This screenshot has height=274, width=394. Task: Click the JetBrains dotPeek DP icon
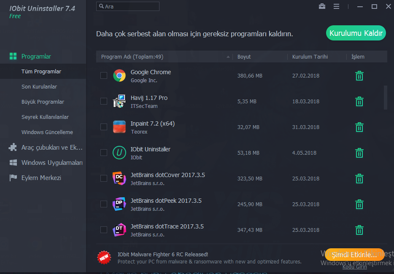119,204
